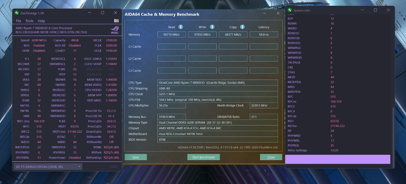Click the ZenTimings screenshot camera icon
The width and height of the screenshot is (406, 184).
click(x=116, y=21)
